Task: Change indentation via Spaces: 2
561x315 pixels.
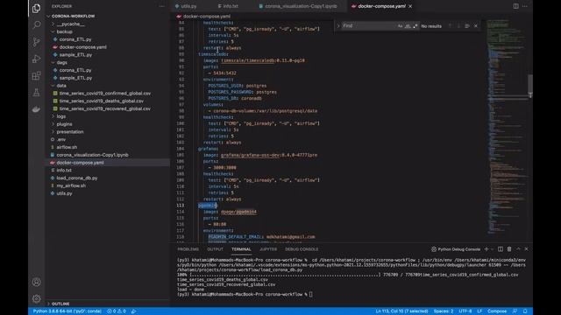Action: click(444, 311)
